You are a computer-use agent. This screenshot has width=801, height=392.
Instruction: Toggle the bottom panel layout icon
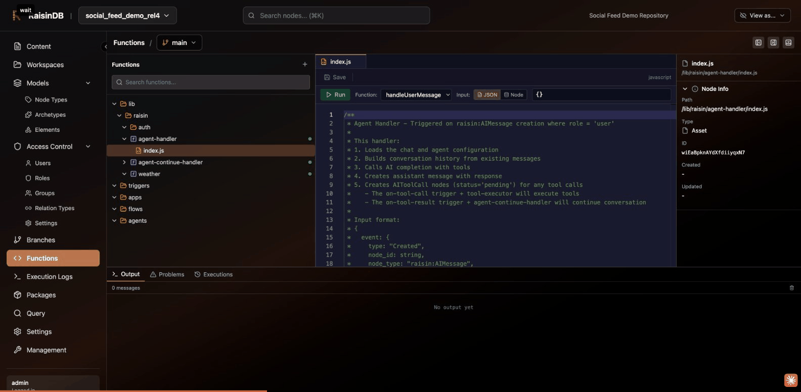pyautogui.click(x=788, y=43)
